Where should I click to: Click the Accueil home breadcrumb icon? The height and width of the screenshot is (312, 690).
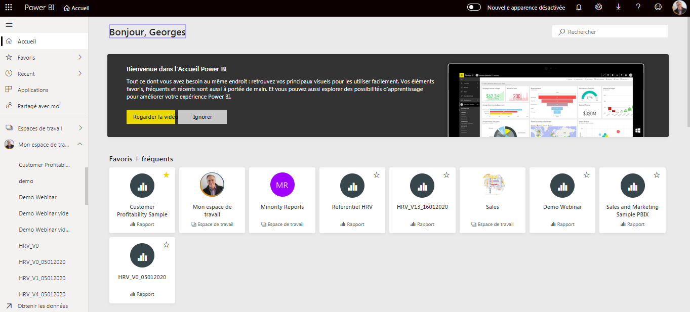[x=67, y=8]
